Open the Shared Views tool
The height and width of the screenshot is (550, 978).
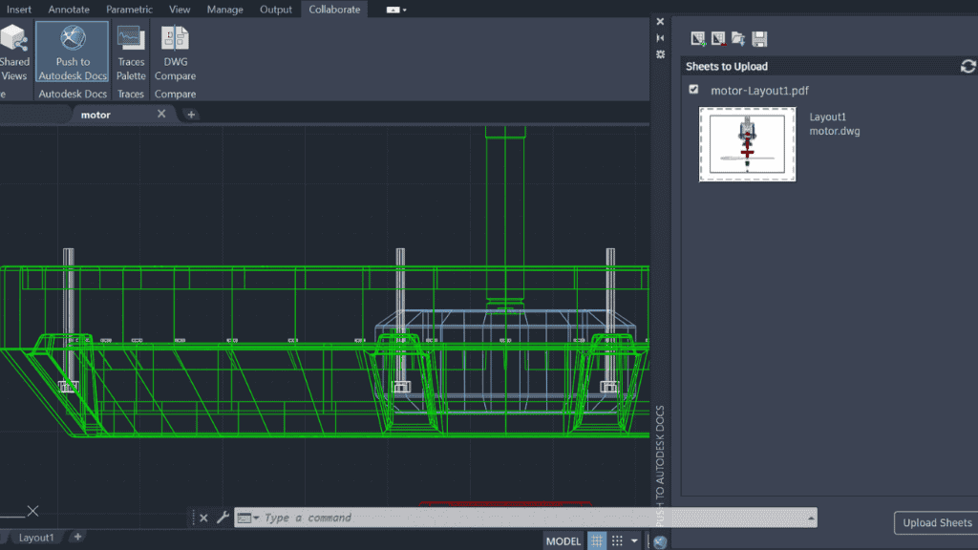[14, 52]
